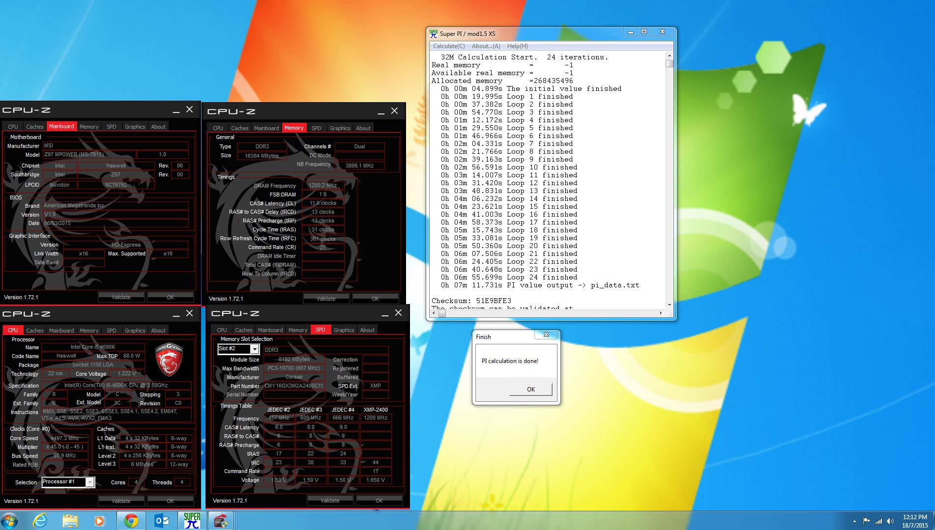The image size is (935, 530).
Task: Select Caches tab in CPU CPU-Z window
Action: coord(34,331)
